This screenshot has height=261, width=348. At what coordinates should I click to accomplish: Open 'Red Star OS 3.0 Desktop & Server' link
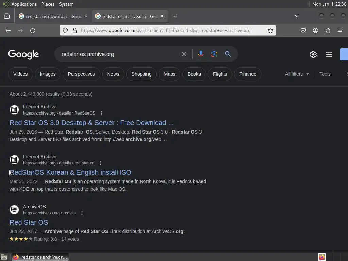91,123
